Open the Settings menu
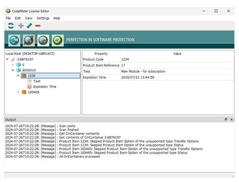 click(x=43, y=18)
